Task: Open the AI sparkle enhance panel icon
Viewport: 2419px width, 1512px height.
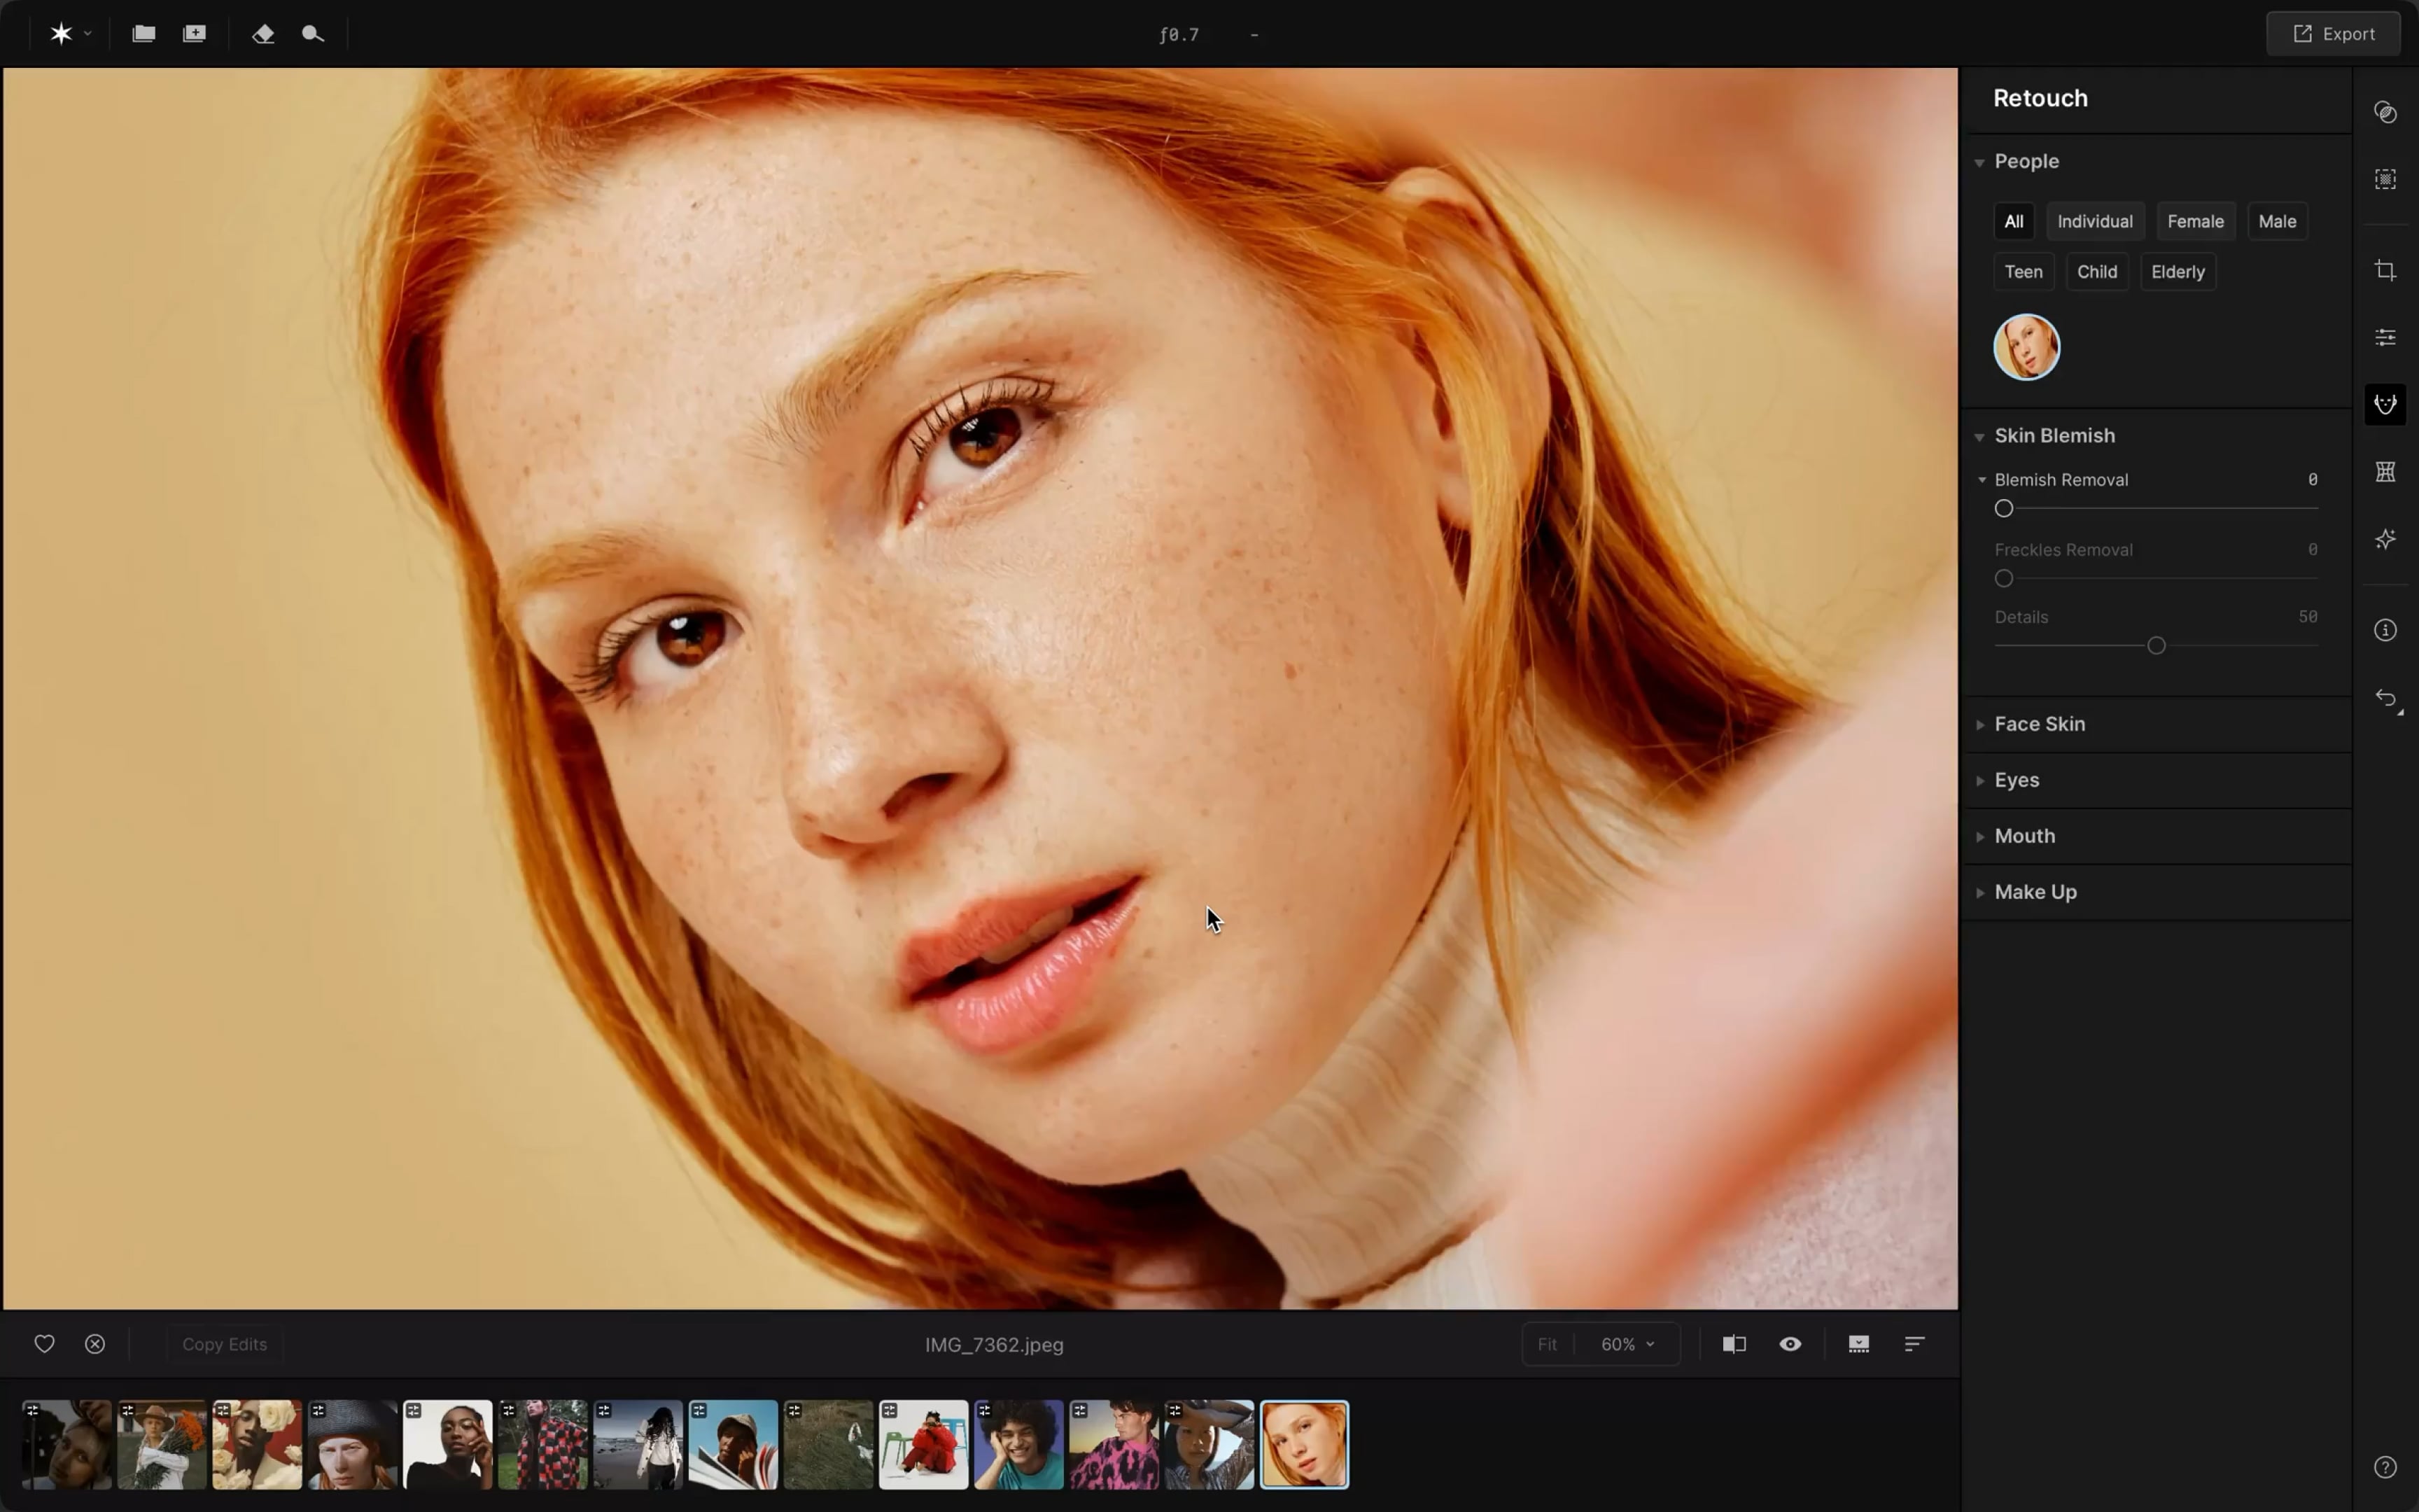Action: pyautogui.click(x=2385, y=540)
